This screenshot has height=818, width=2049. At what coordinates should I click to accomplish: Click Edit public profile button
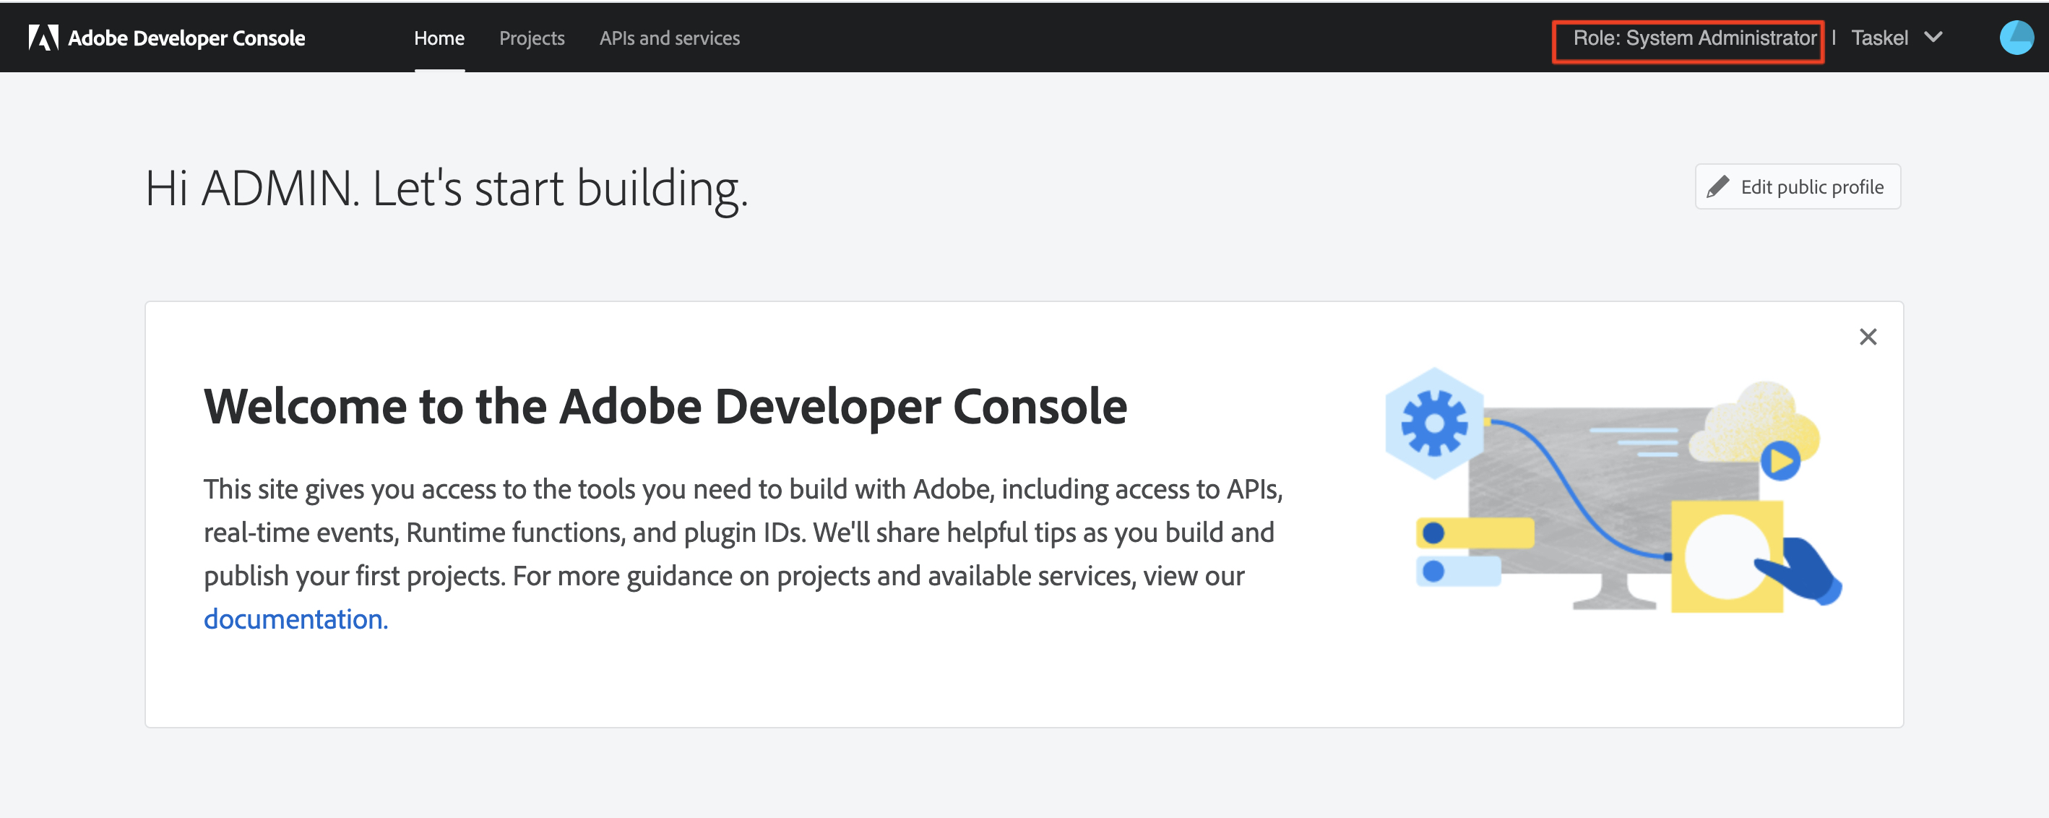coord(1798,187)
